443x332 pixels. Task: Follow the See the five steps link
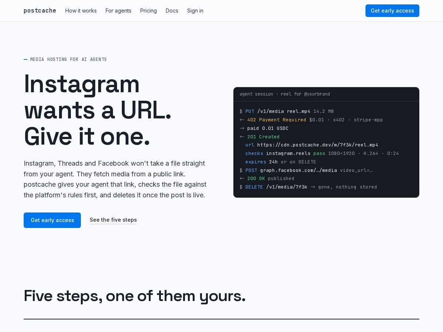(113, 220)
